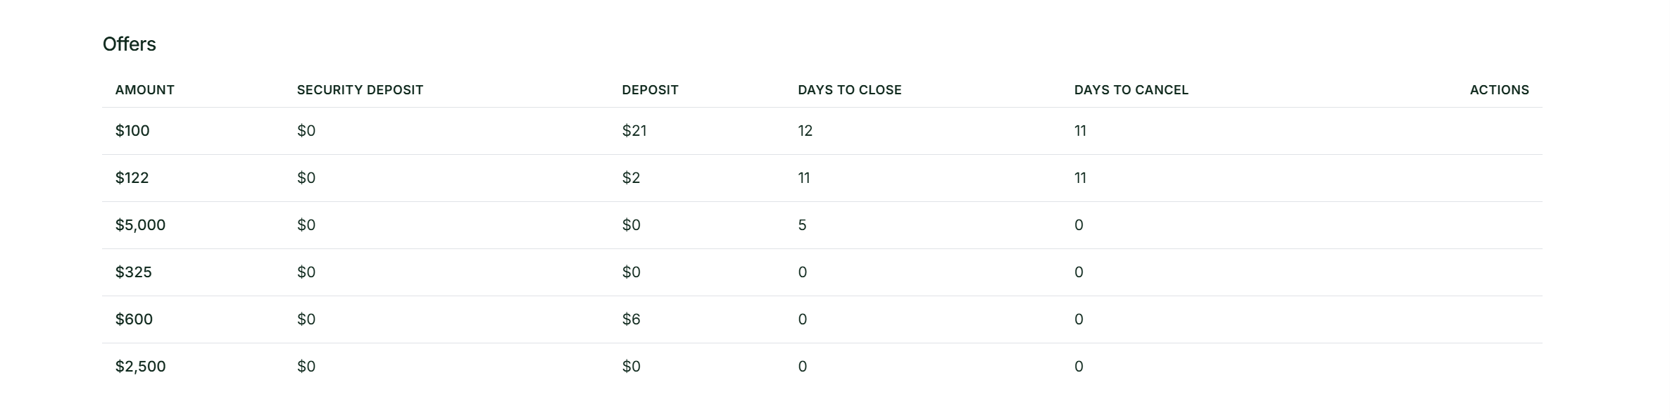The width and height of the screenshot is (1670, 418).
Task: Click the 12 days to close value
Action: click(x=805, y=131)
